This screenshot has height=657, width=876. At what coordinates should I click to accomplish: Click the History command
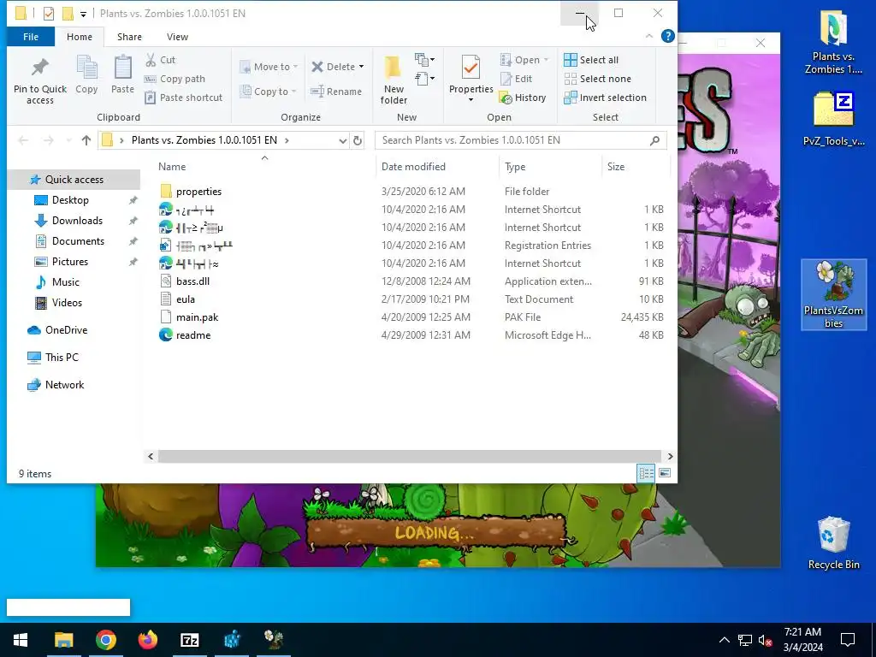click(x=523, y=98)
